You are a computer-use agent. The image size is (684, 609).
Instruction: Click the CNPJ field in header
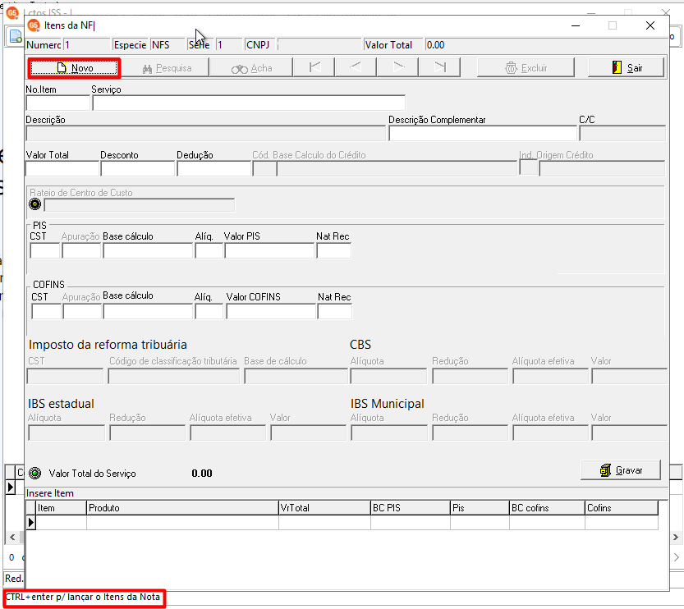[x=319, y=45]
